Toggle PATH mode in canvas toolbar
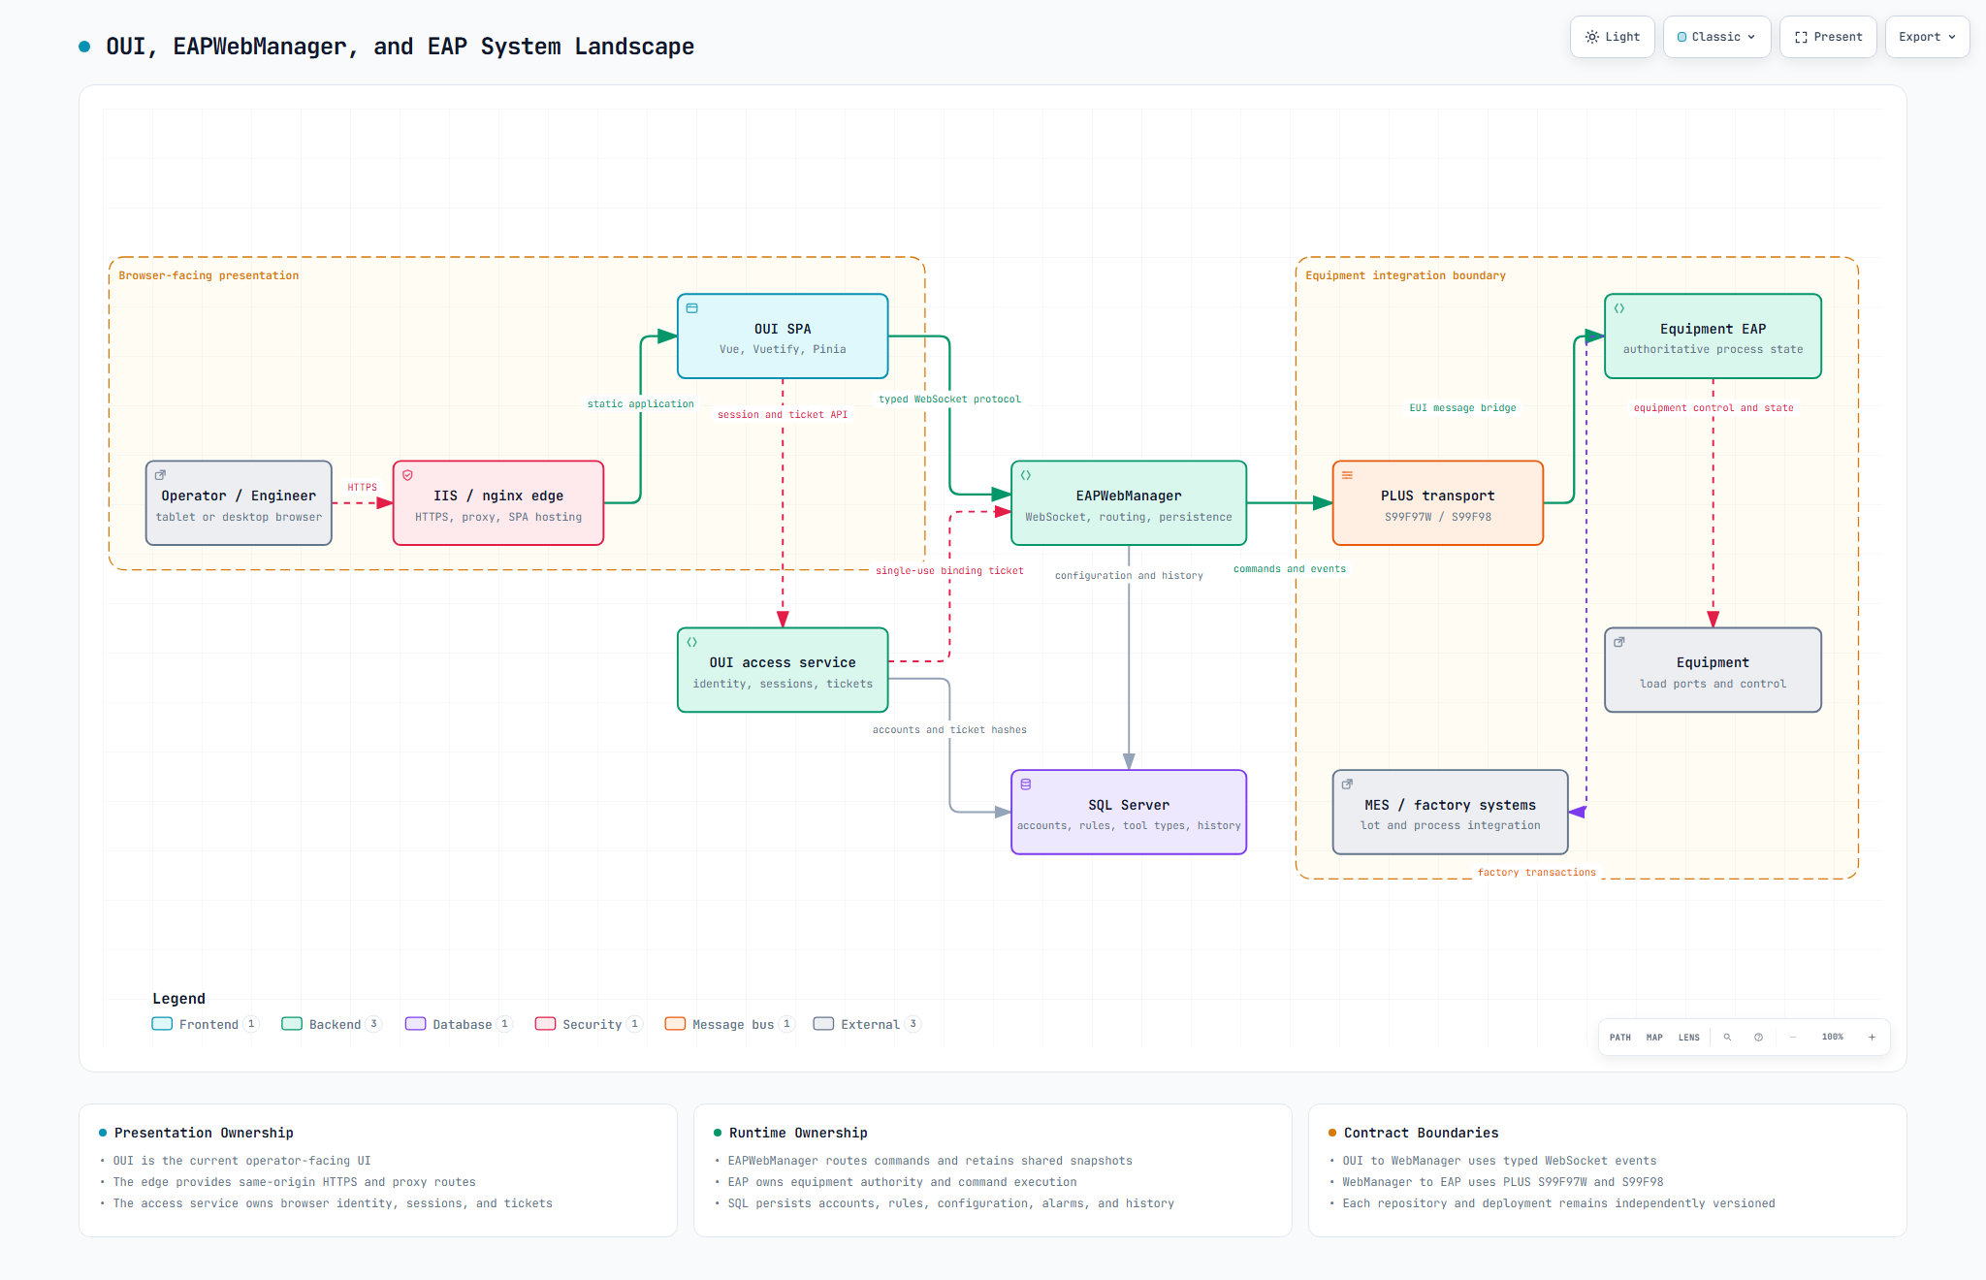Viewport: 1986px width, 1280px height. click(1620, 1038)
